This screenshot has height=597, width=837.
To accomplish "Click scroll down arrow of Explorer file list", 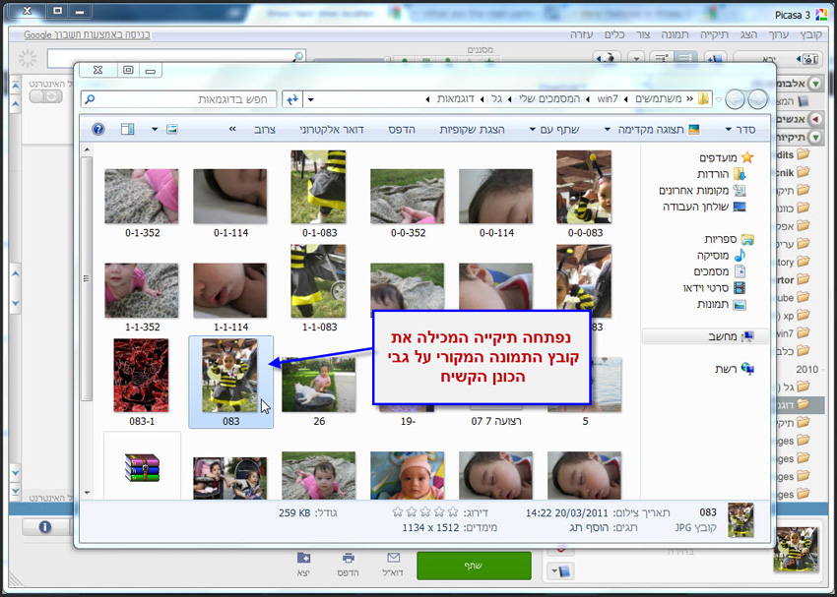I will pyautogui.click(x=87, y=493).
